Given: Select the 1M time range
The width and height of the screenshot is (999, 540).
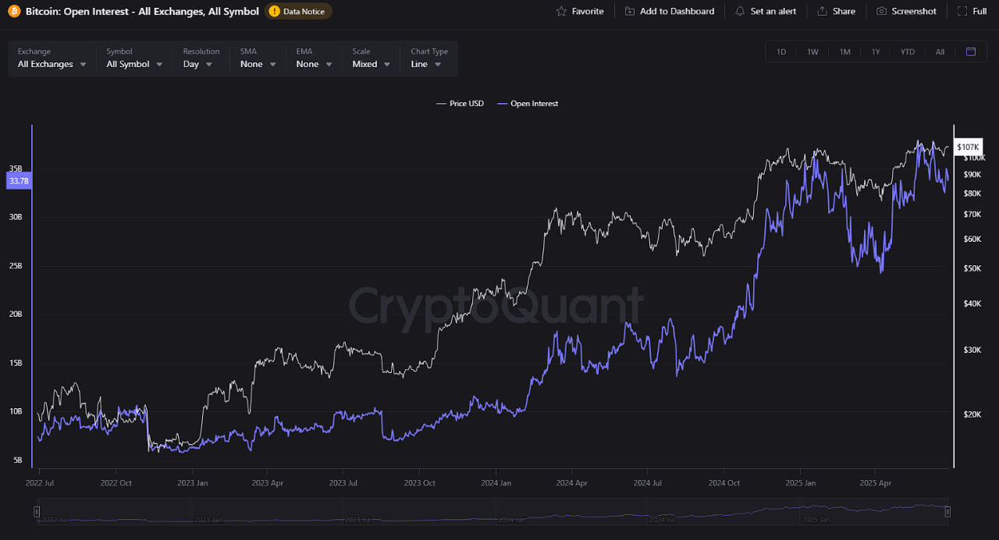Looking at the screenshot, I should (844, 52).
